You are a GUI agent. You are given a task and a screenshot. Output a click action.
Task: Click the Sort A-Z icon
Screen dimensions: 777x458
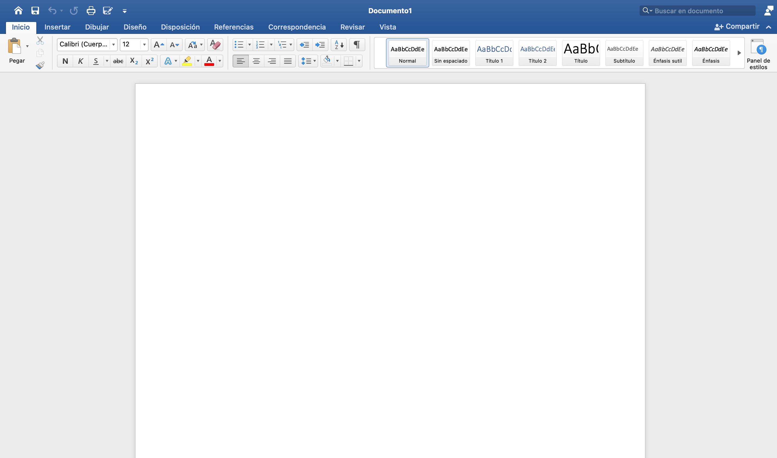pyautogui.click(x=339, y=45)
